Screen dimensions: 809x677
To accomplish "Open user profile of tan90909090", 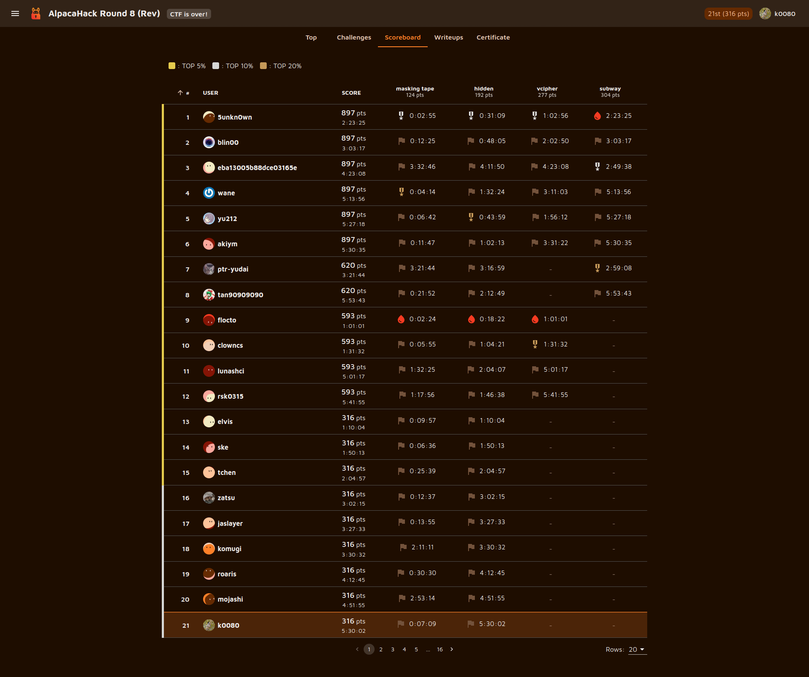I will tap(240, 295).
